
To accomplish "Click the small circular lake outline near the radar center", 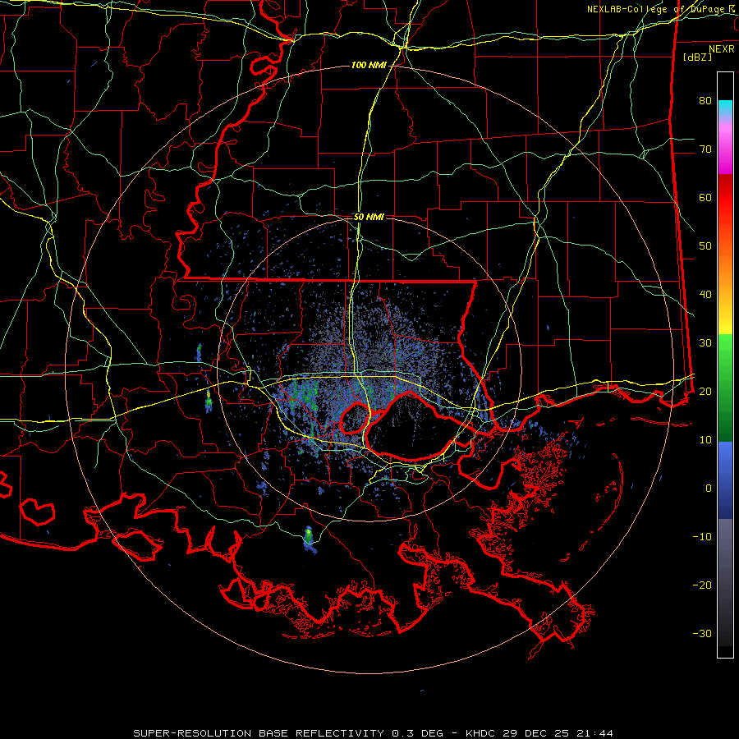I will click(x=355, y=418).
